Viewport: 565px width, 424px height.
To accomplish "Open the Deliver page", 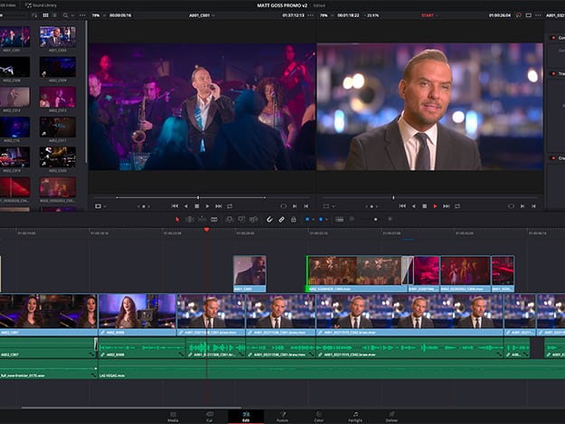I will coord(391,416).
